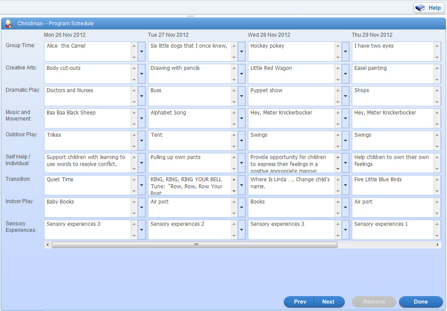Open dropdown for Monday Creative Arts
Image resolution: width=447 pixels, height=311 pixels.
pyautogui.click(x=142, y=74)
